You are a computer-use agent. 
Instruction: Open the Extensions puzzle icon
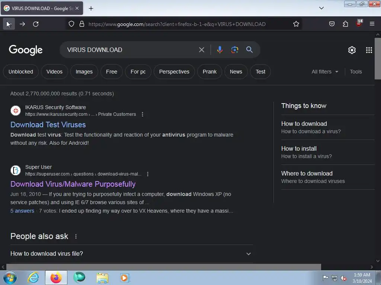[345, 24]
